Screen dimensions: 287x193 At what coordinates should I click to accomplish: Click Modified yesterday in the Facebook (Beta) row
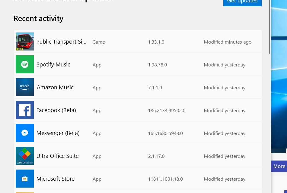225,111
